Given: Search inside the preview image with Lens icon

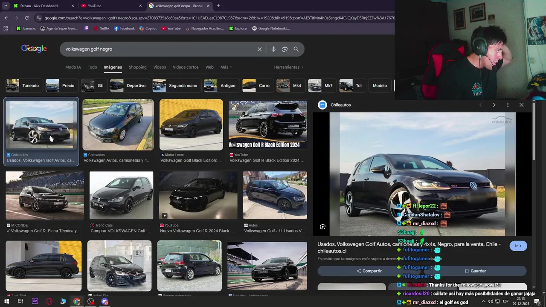Looking at the screenshot, I should click(x=322, y=227).
